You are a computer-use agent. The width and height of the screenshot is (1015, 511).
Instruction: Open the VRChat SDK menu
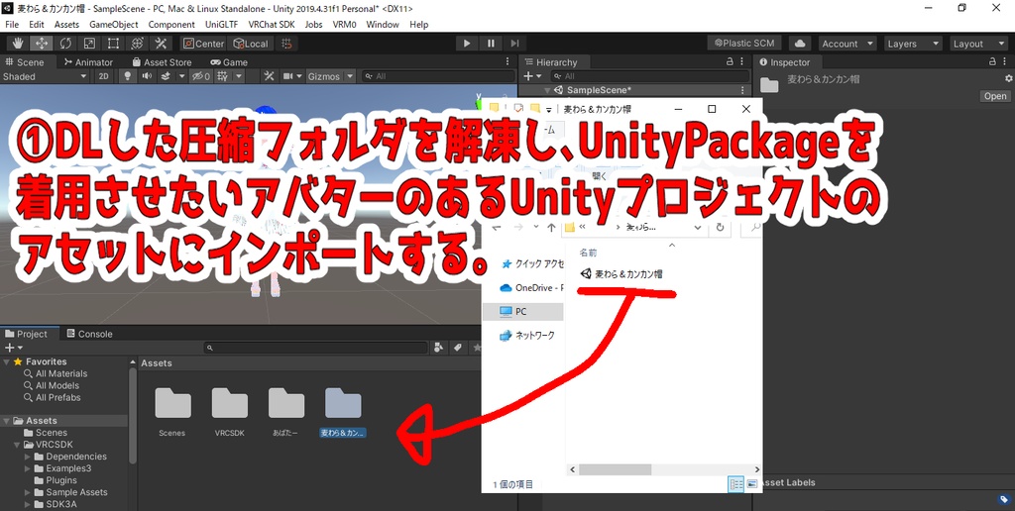click(x=272, y=25)
